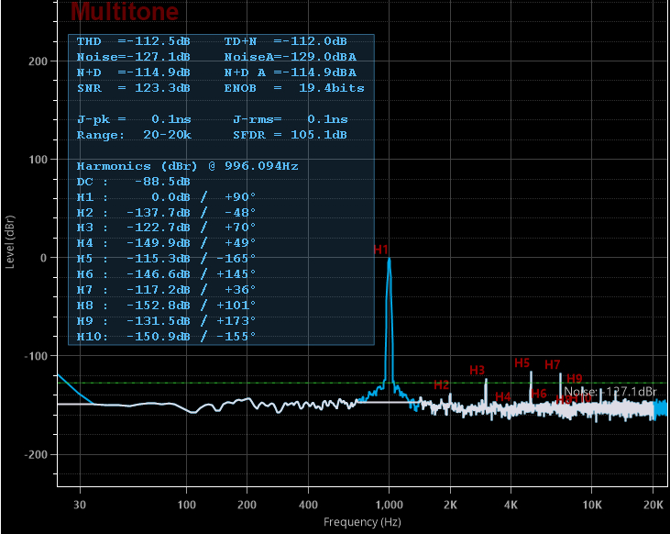Click the 20K tick on frequency axis

tap(654, 505)
